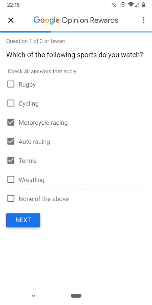The width and height of the screenshot is (152, 305).
Task: Tap the Google Opinion Rewards logo
Action: [x=76, y=21]
